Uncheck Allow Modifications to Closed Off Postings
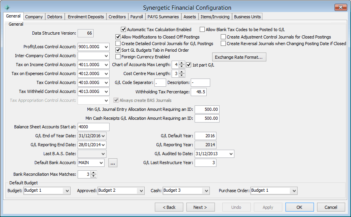Viewport: 351px width, 217px height. [x=118, y=37]
